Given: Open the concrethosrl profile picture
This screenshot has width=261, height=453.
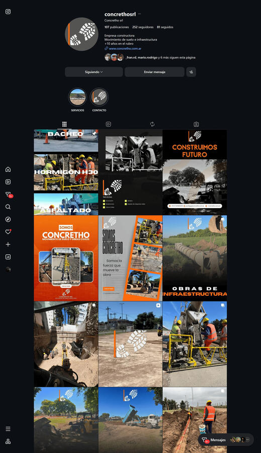Looking at the screenshot, I should click(x=81, y=34).
